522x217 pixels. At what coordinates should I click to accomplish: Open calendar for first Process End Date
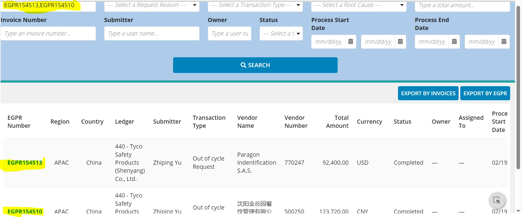coord(454,42)
